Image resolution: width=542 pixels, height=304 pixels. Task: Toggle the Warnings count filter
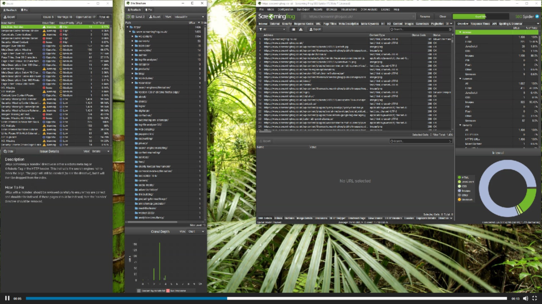(65, 17)
